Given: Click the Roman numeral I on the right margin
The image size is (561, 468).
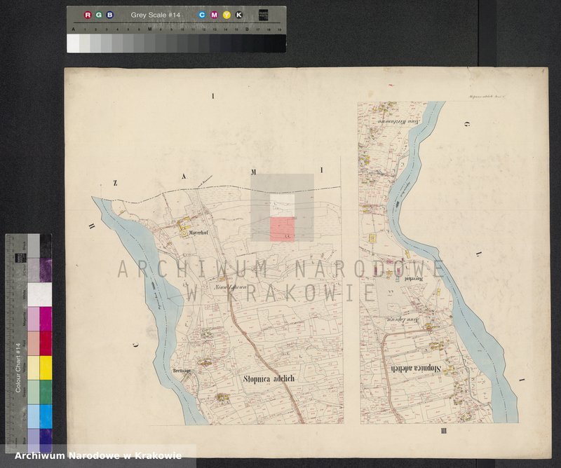Looking at the screenshot, I should (x=522, y=378).
